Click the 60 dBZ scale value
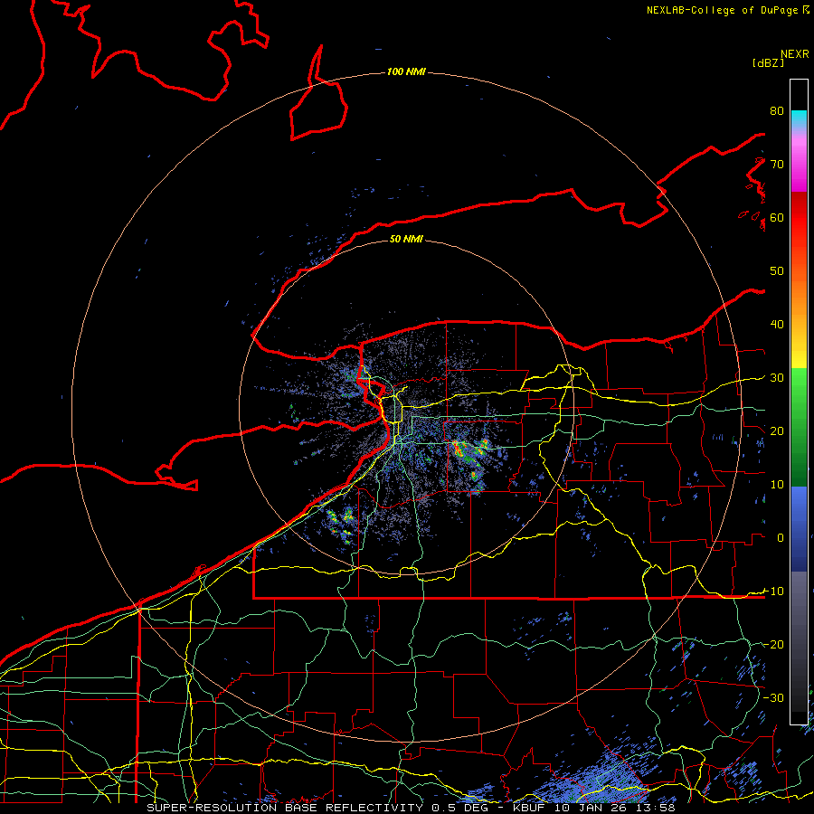 click(x=777, y=217)
